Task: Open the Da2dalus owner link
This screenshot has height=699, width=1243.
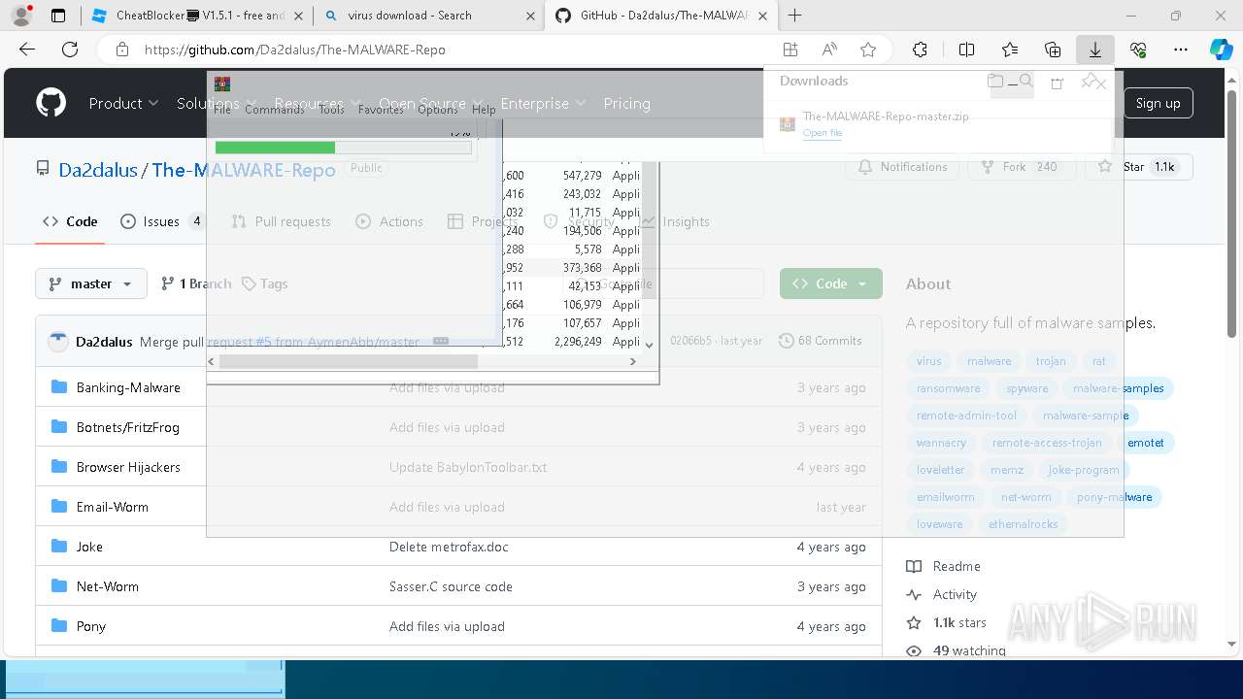Action: [x=98, y=170]
